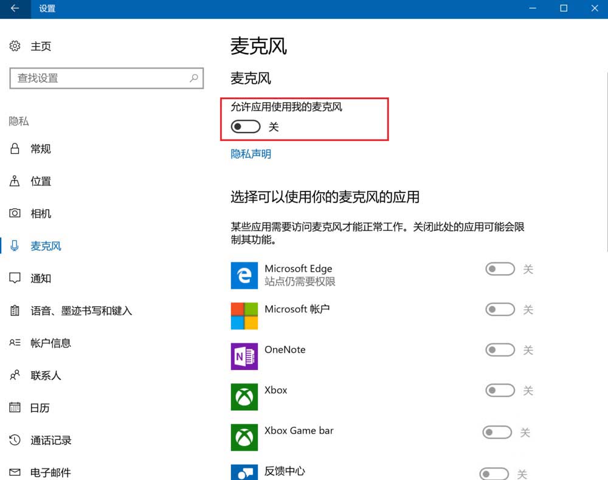This screenshot has height=480, width=608.
Task: Select the 位置 (Location) sidebar item
Action: pos(40,181)
